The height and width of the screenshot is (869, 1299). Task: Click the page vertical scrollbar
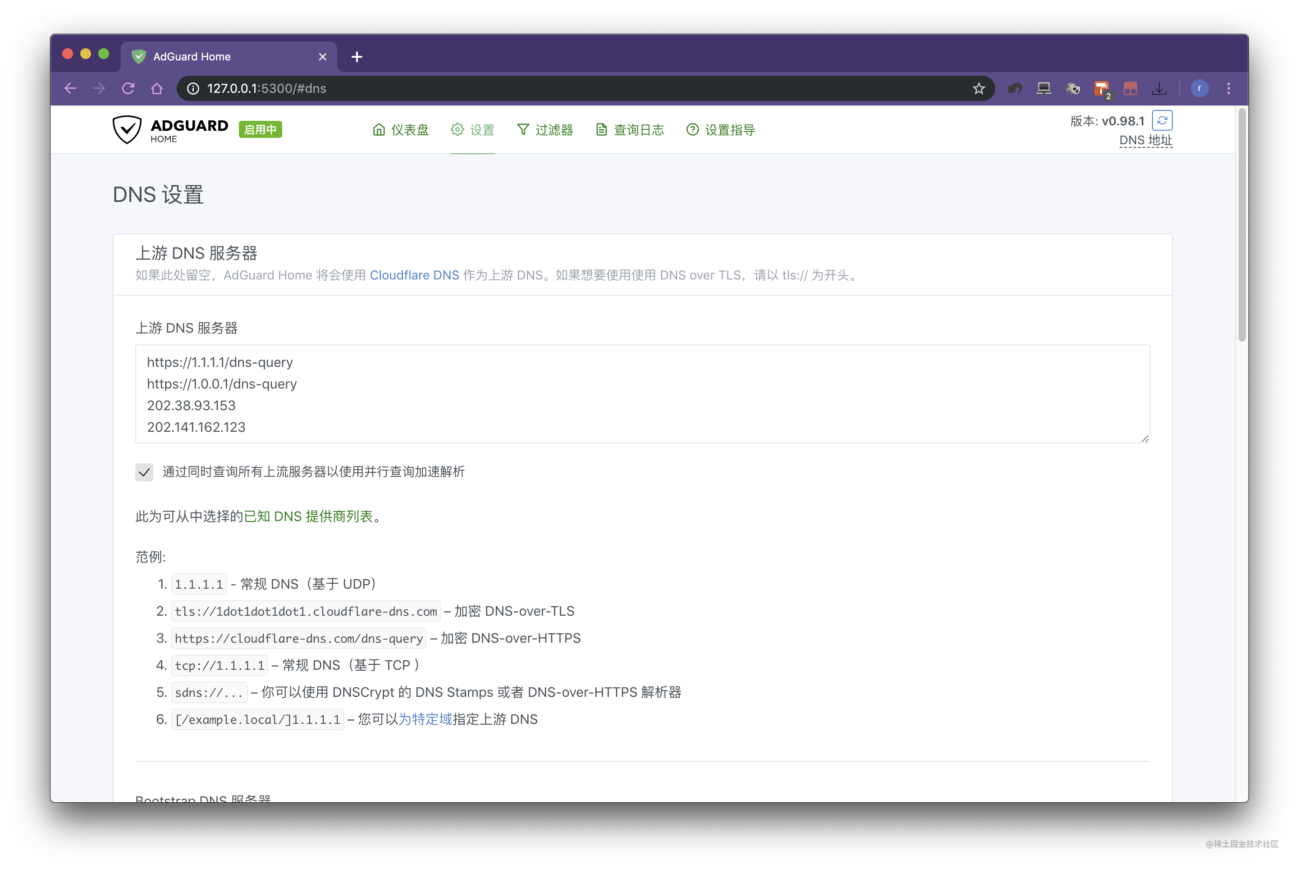point(1241,225)
